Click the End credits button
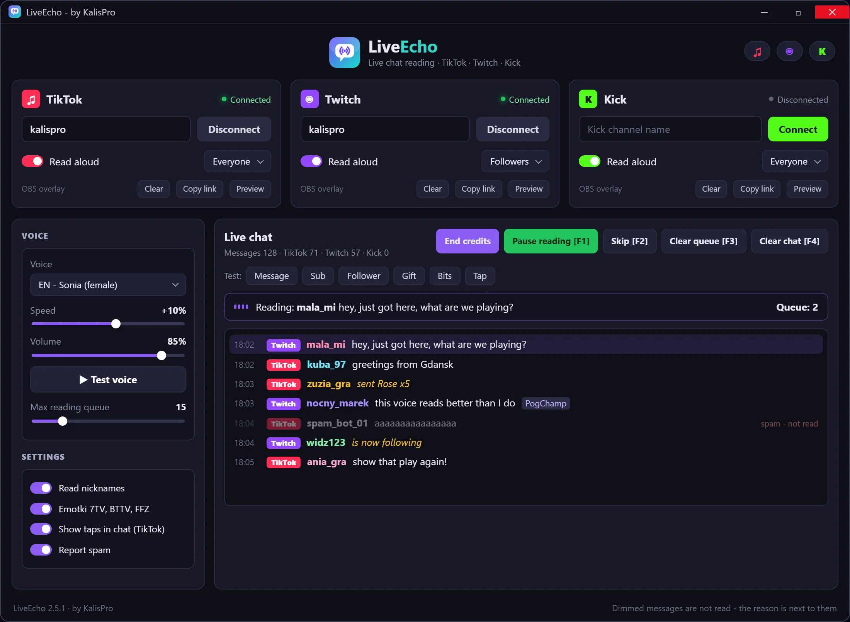The height and width of the screenshot is (622, 850). click(467, 241)
